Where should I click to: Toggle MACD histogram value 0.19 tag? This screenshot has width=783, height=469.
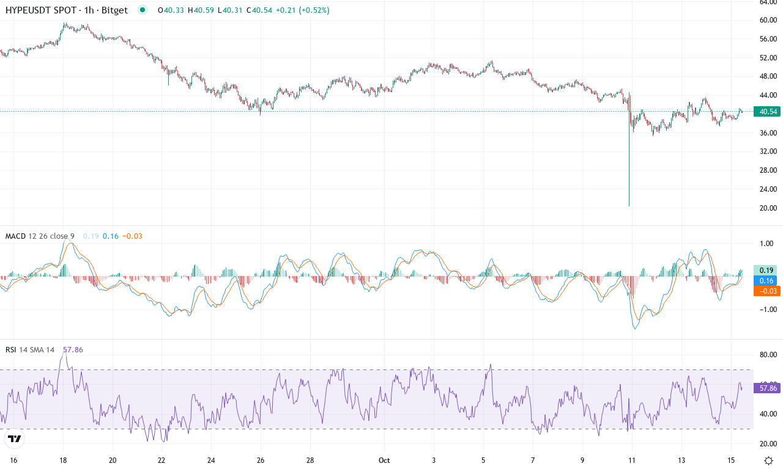coord(766,269)
